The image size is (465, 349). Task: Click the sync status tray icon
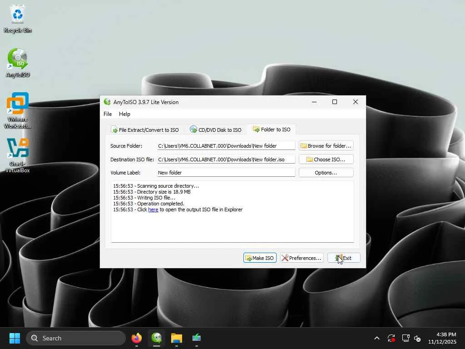(391, 338)
